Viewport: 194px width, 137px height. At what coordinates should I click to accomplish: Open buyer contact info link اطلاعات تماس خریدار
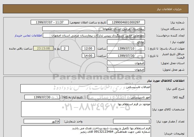coord(28,35)
